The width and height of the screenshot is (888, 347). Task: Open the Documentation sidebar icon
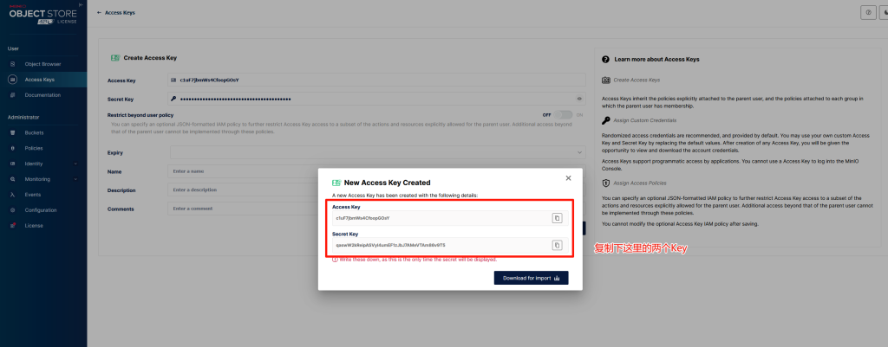coord(13,94)
